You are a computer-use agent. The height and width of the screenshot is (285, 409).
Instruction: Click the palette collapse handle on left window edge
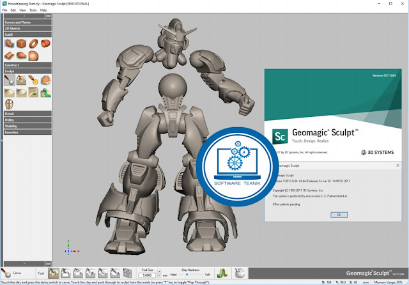(x=1, y=141)
